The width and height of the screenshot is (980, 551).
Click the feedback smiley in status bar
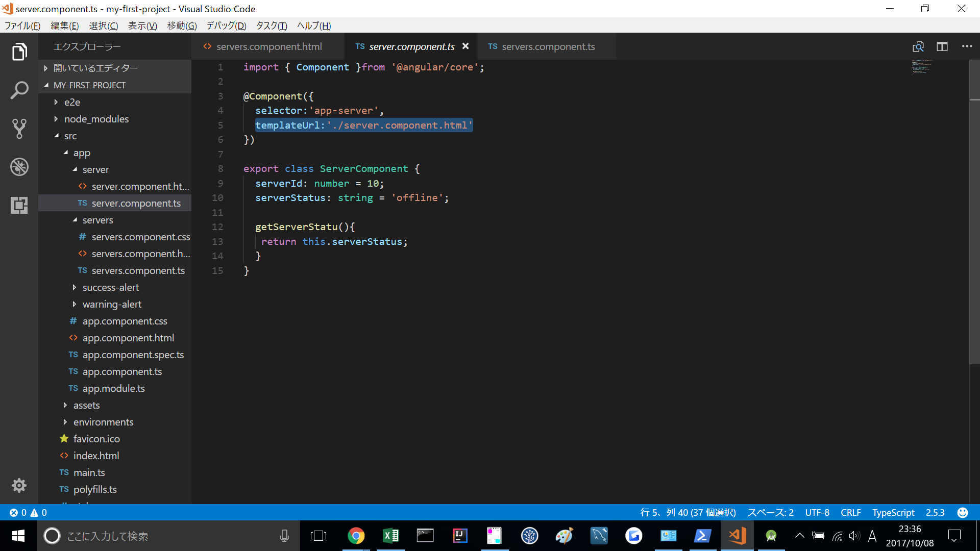[963, 513]
